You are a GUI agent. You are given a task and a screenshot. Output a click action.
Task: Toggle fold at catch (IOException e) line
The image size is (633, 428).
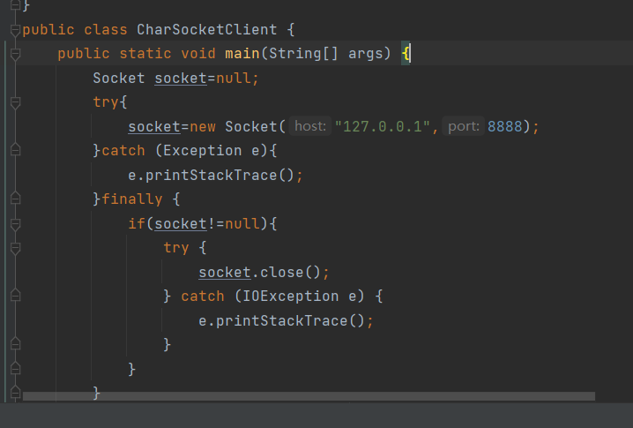click(x=15, y=296)
